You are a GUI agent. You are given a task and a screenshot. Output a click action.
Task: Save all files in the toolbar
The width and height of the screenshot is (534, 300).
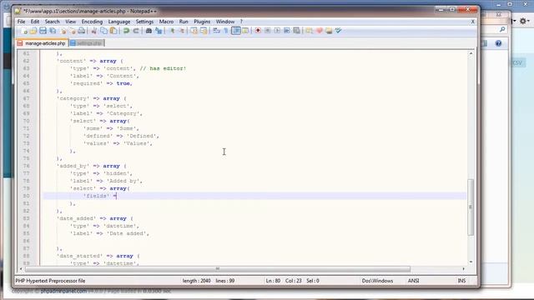[53, 31]
